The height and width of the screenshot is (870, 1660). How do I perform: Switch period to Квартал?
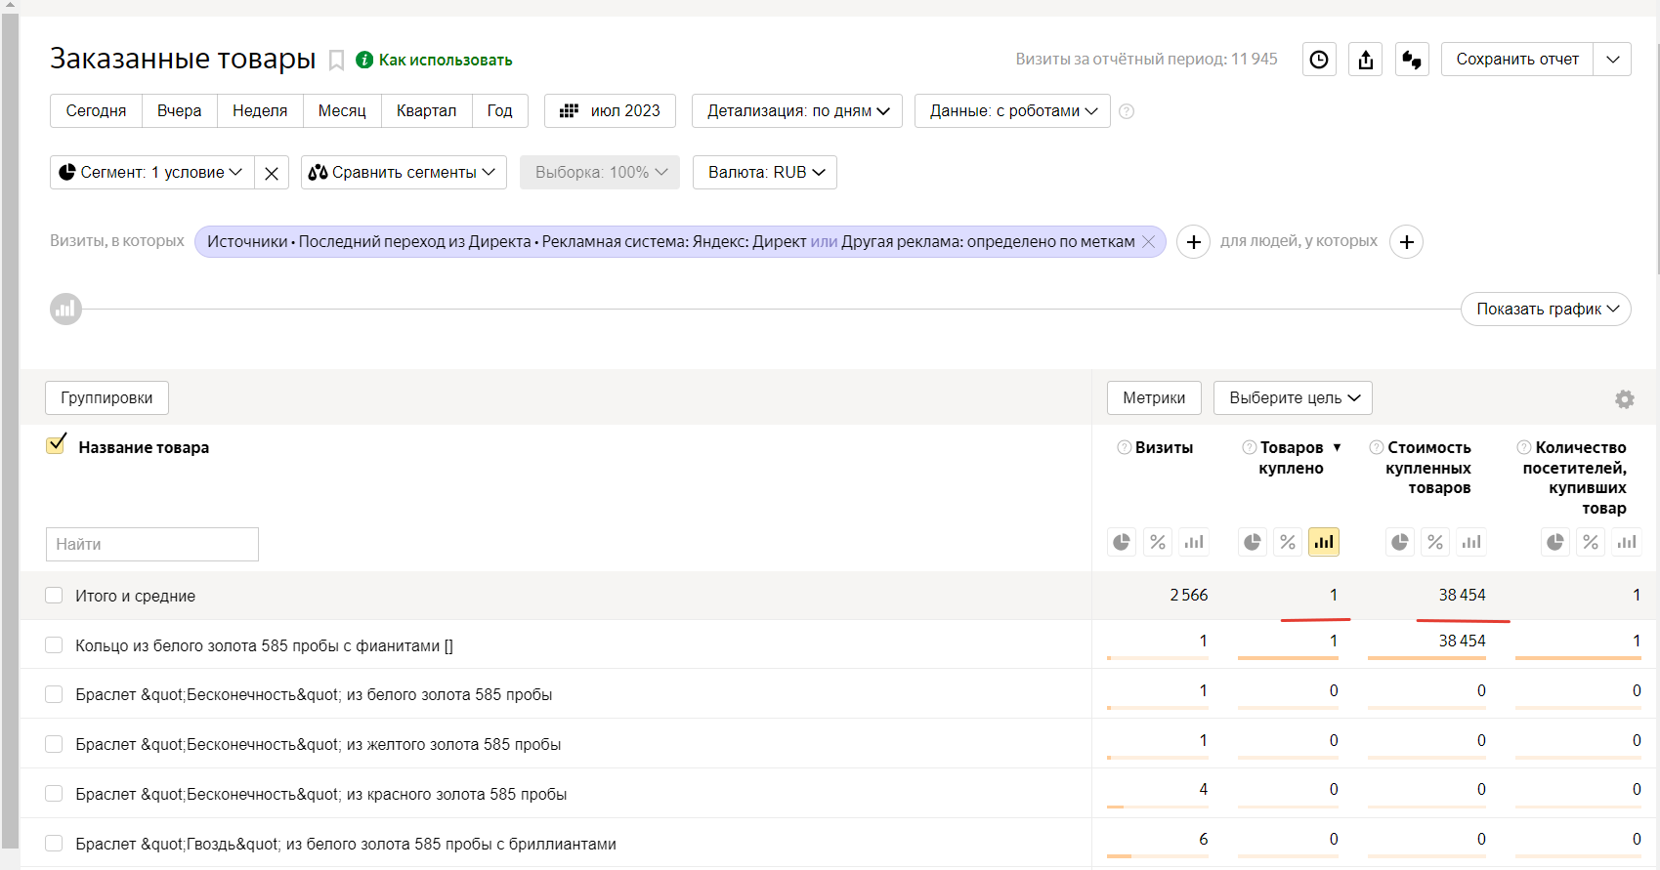point(426,111)
